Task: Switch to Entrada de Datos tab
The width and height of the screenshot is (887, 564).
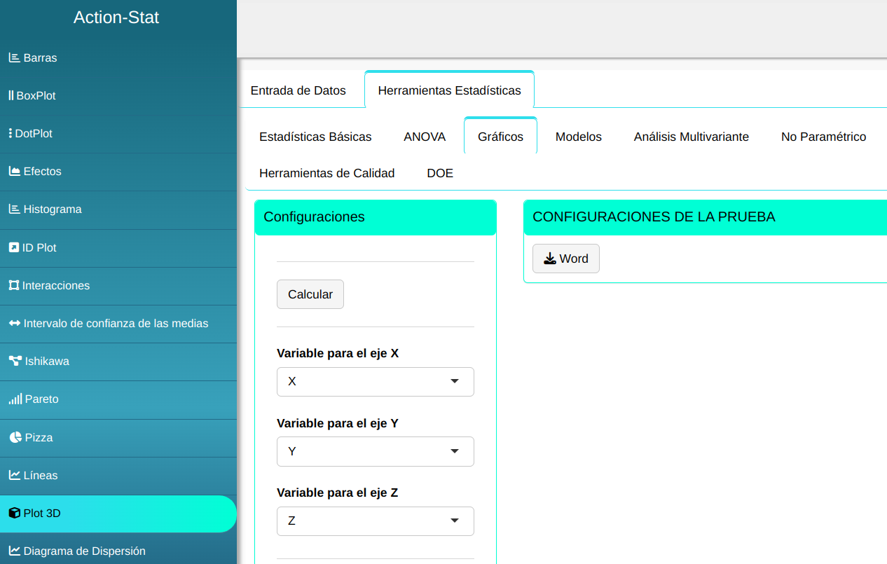Action: (x=298, y=90)
